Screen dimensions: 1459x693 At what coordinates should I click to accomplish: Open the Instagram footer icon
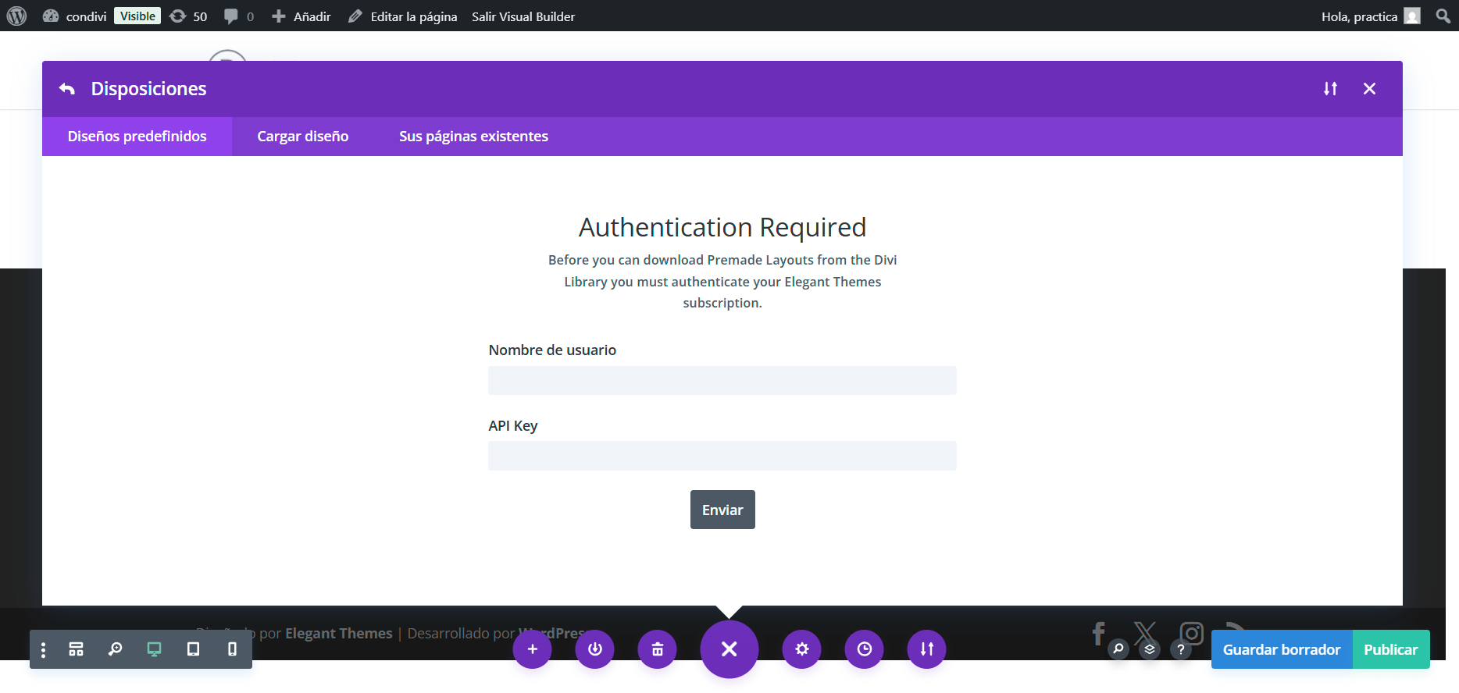click(x=1192, y=633)
